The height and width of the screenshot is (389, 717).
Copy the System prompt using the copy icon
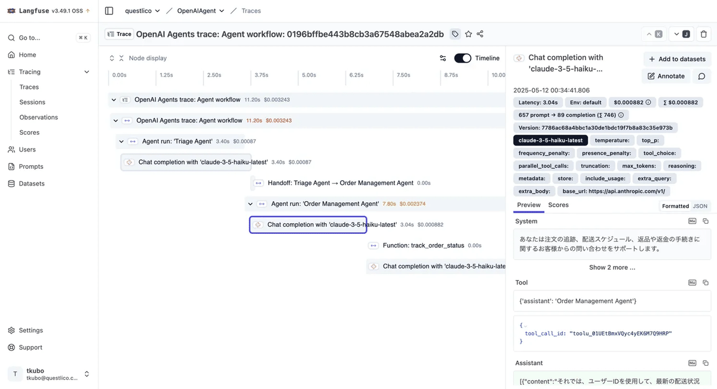point(705,220)
